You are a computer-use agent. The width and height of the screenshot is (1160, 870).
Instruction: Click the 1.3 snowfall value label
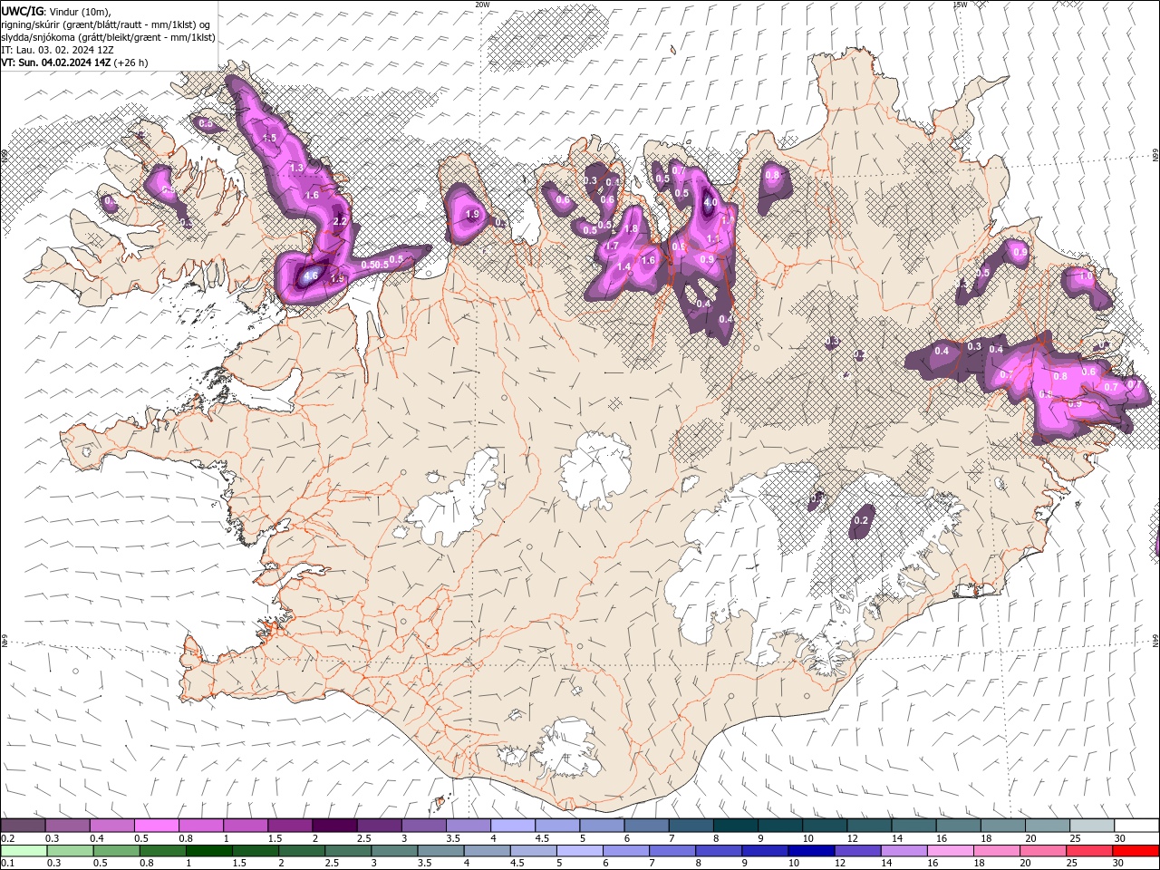[x=296, y=168]
